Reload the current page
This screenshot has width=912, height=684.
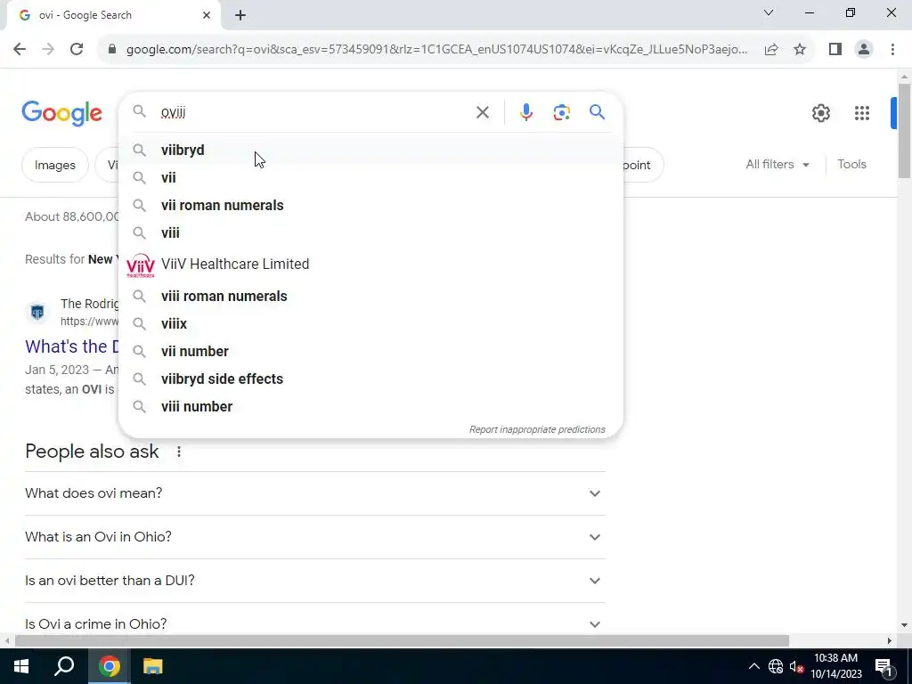[77, 50]
